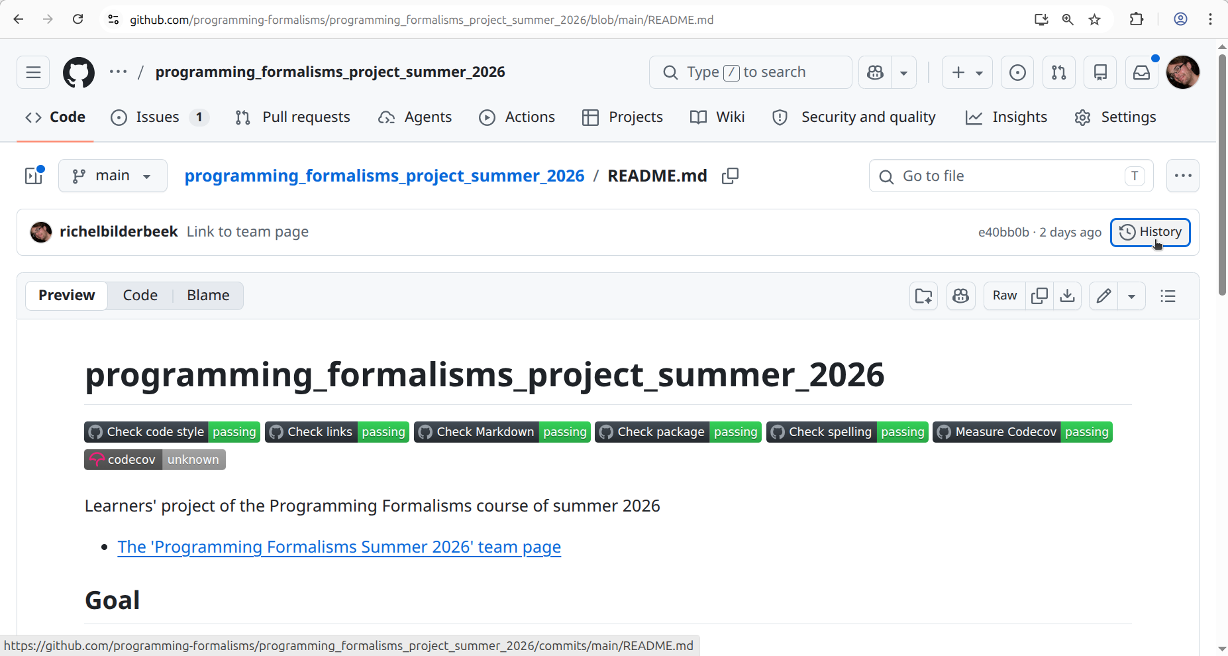Open the Security and quality tab
This screenshot has width=1228, height=656.
[x=854, y=117]
